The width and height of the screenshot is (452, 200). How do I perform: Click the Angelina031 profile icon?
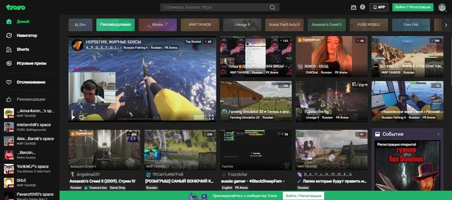pyautogui.click(x=73, y=174)
